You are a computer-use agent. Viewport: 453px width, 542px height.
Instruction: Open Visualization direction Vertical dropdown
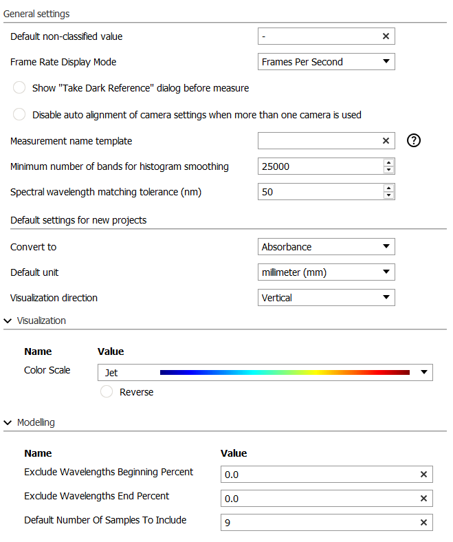326,298
